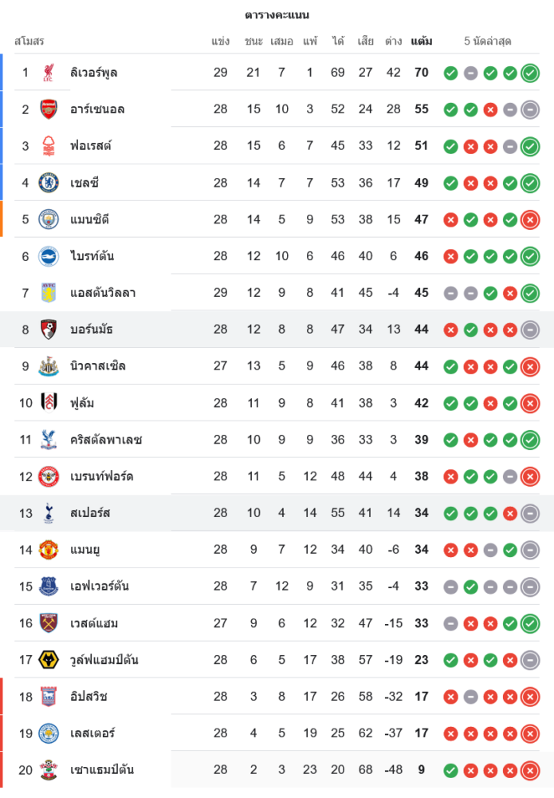Click the Liverpool club crest icon
Screen dimensions: 554x798
(49, 73)
